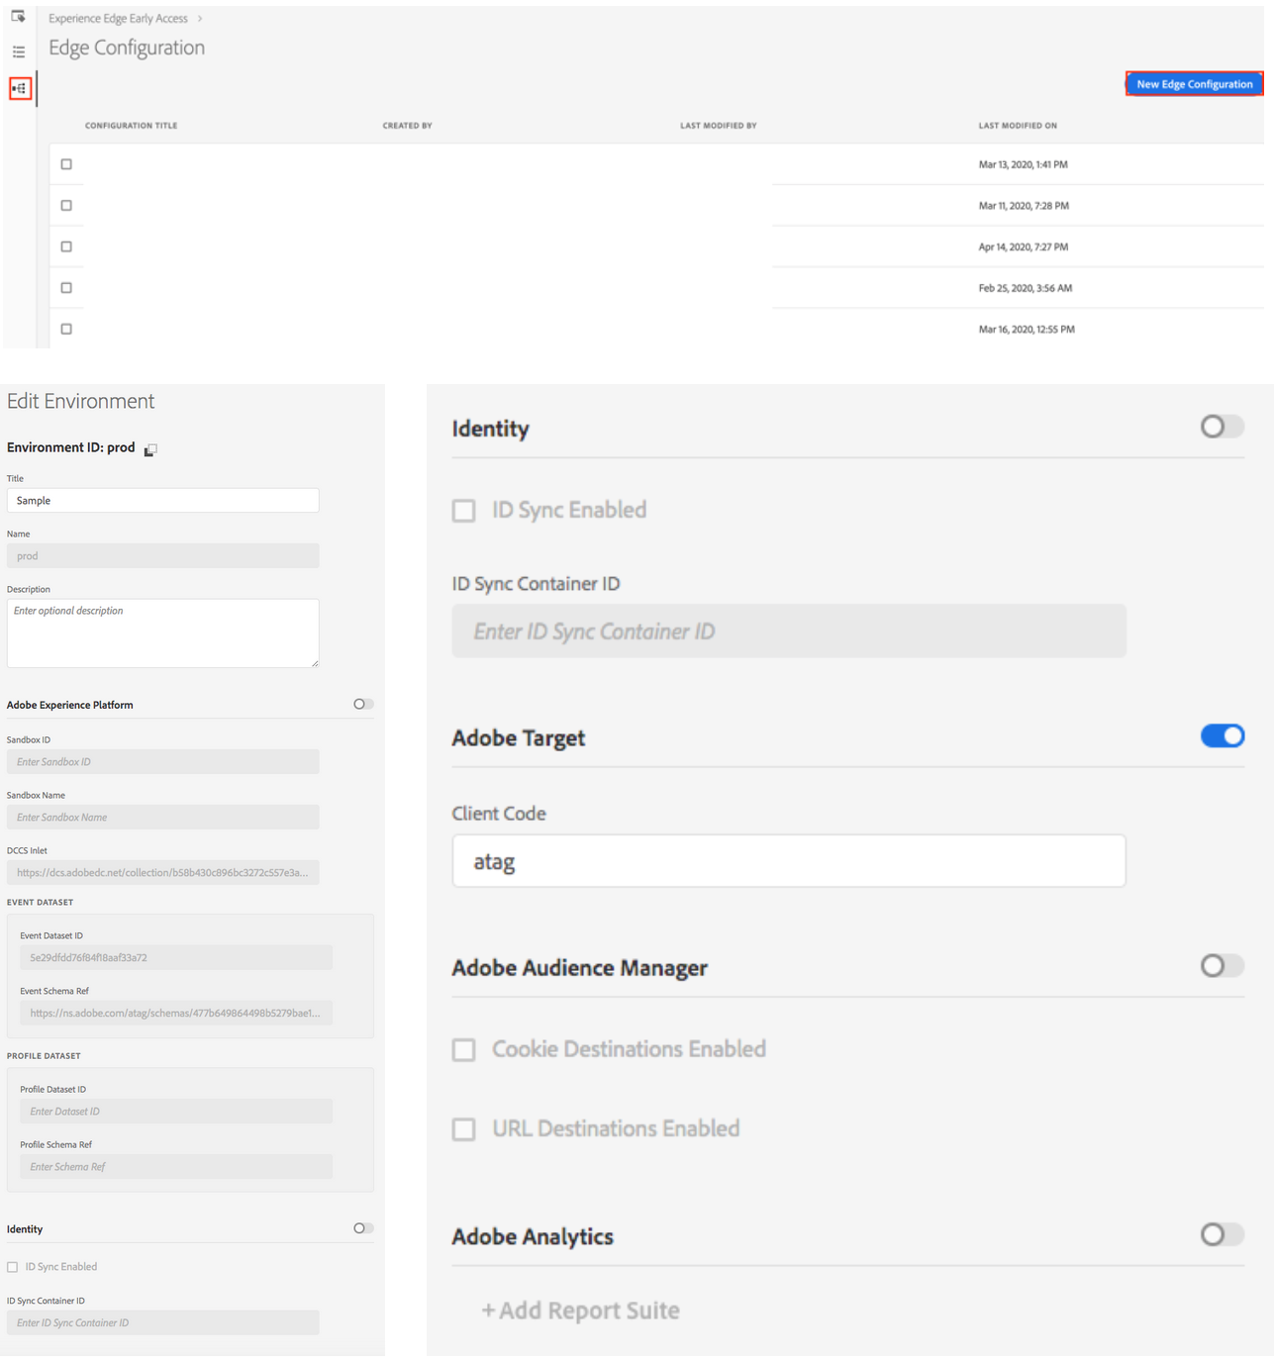
Task: Select the datasets sidebar icon
Action: click(18, 17)
